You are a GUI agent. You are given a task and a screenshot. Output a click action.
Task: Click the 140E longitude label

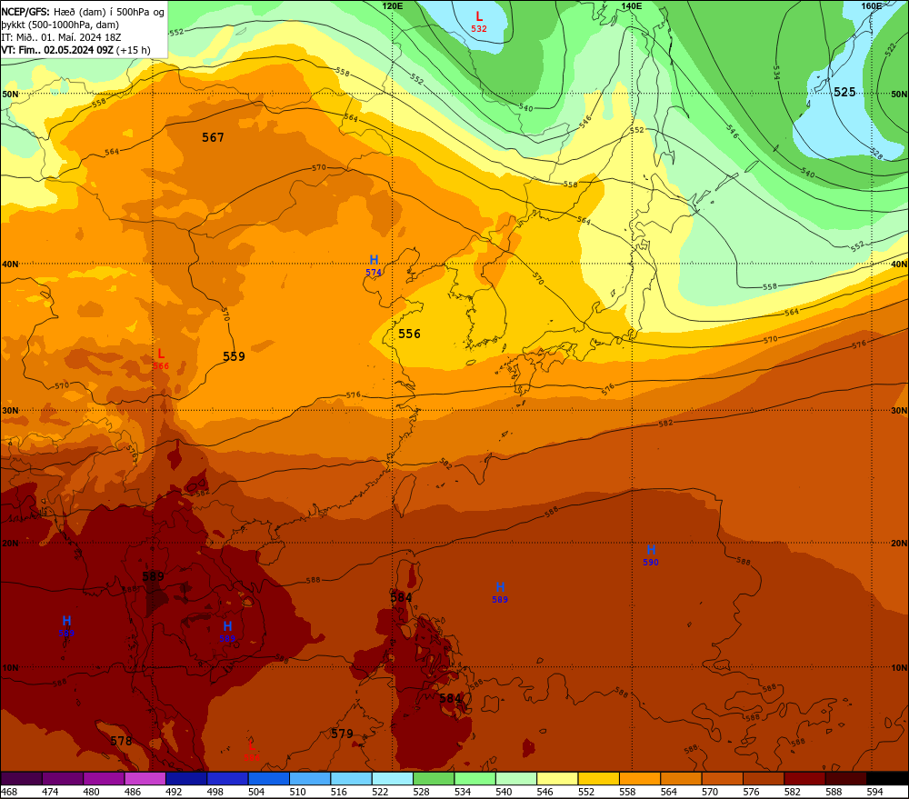pos(632,5)
